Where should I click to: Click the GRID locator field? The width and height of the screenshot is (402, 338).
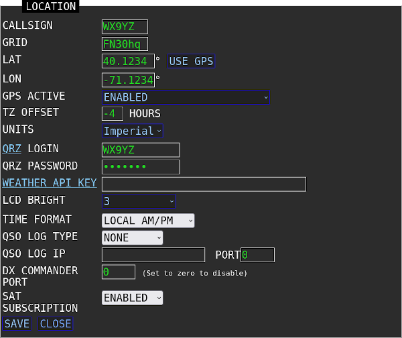(x=125, y=44)
